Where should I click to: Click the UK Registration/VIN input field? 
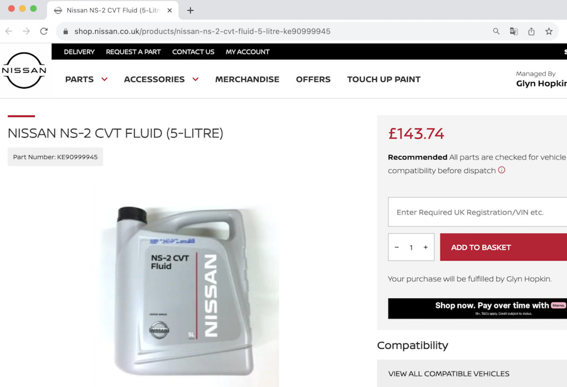(x=477, y=212)
